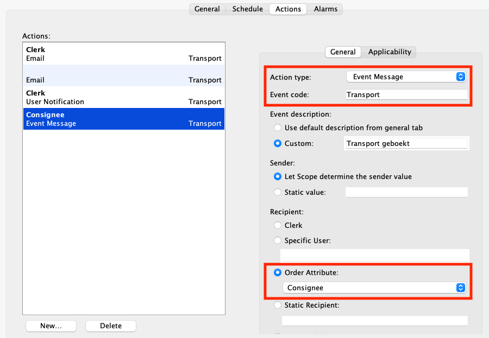Switch to the Alarms tab

click(x=325, y=9)
